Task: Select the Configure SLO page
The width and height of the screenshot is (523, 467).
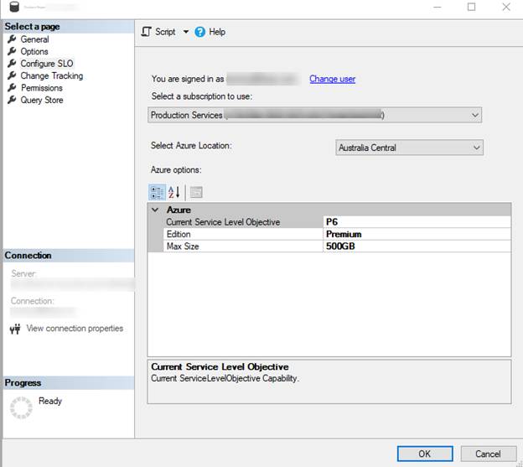Action: pyautogui.click(x=47, y=64)
